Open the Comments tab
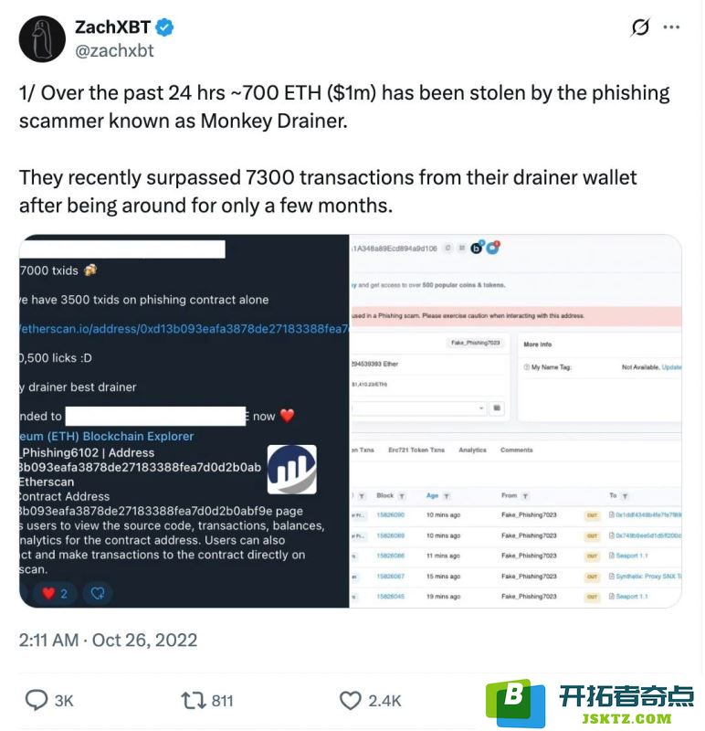 [x=516, y=450]
